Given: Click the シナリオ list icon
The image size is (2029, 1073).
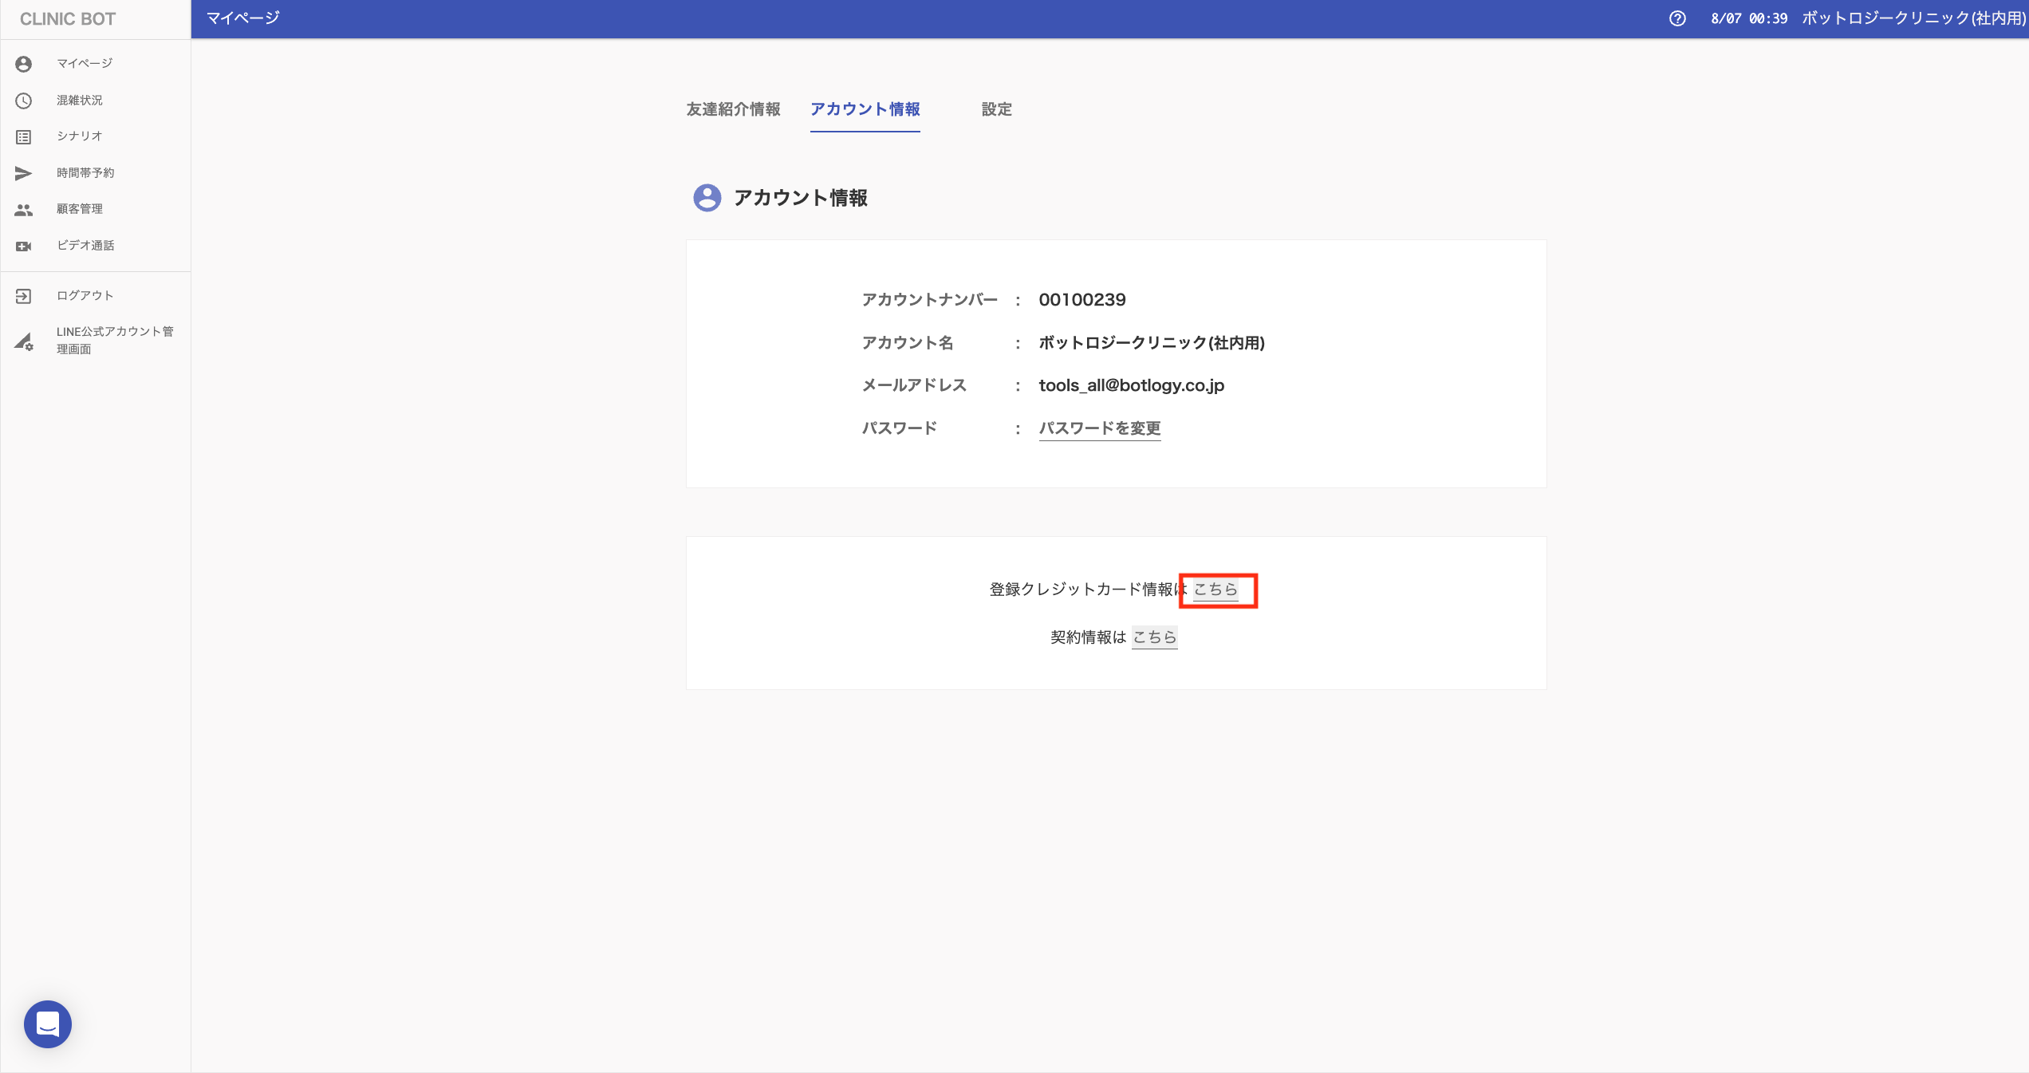Looking at the screenshot, I should [24, 137].
